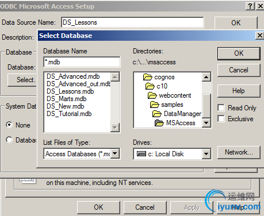The height and width of the screenshot is (216, 264).
Task: Click the Data Source Name field
Action: click(132, 22)
